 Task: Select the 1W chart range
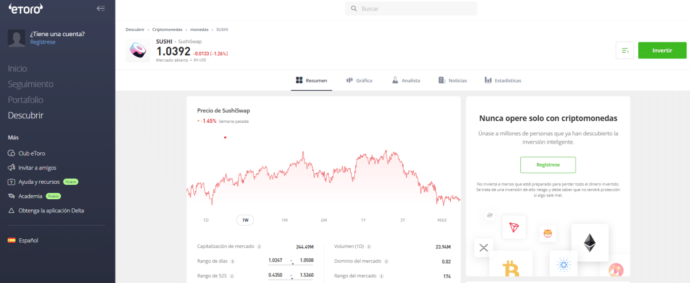(245, 220)
